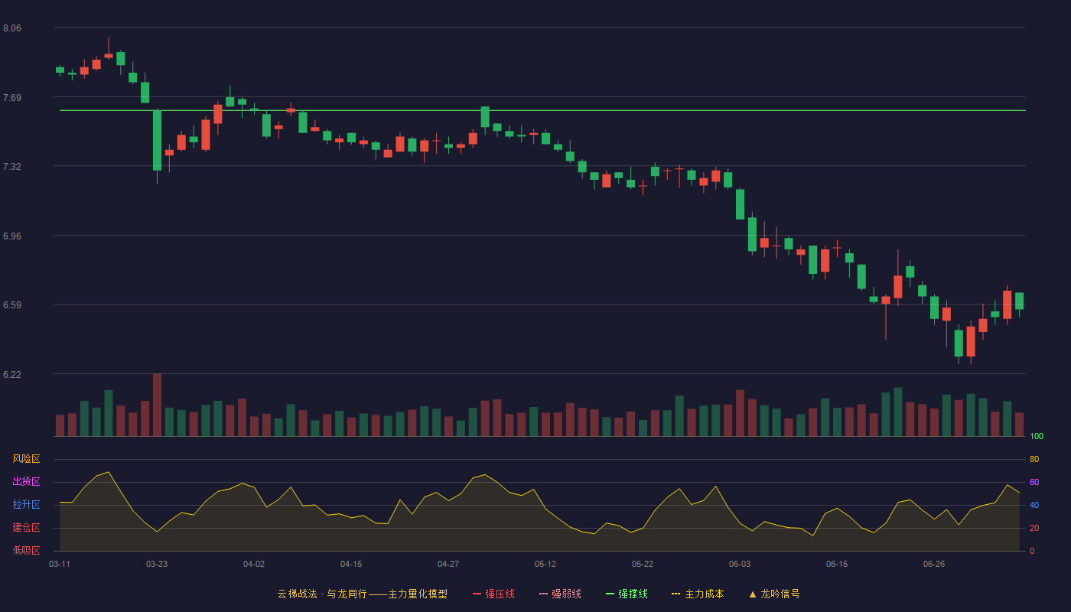
Task: Click the 06-26 date axis label
Action: point(934,564)
